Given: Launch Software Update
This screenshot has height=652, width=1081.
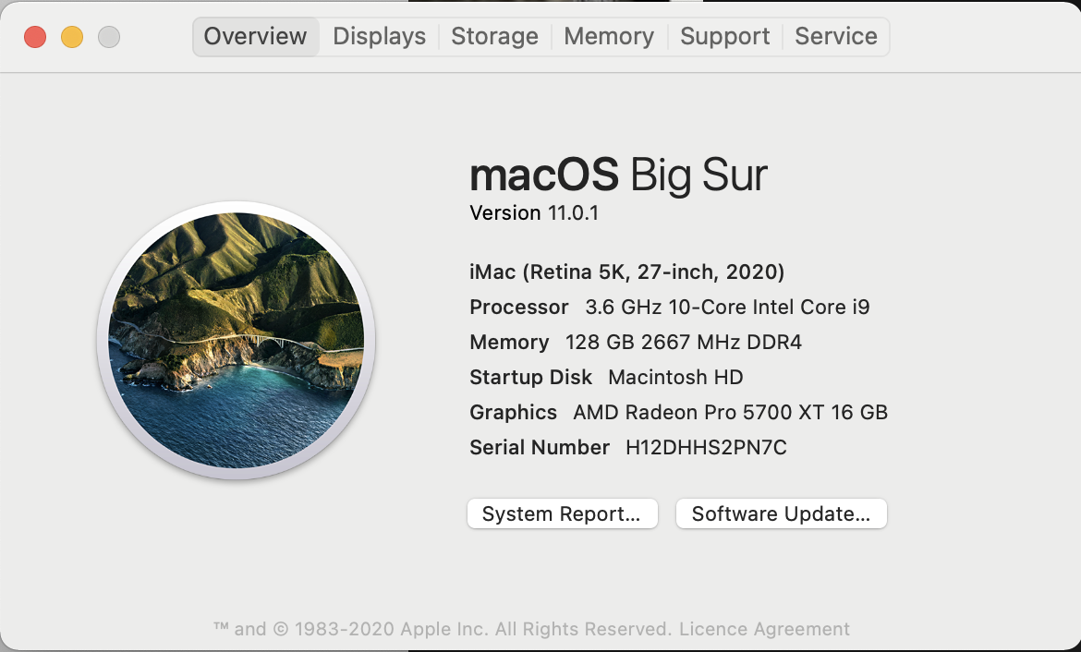Looking at the screenshot, I should [x=781, y=513].
